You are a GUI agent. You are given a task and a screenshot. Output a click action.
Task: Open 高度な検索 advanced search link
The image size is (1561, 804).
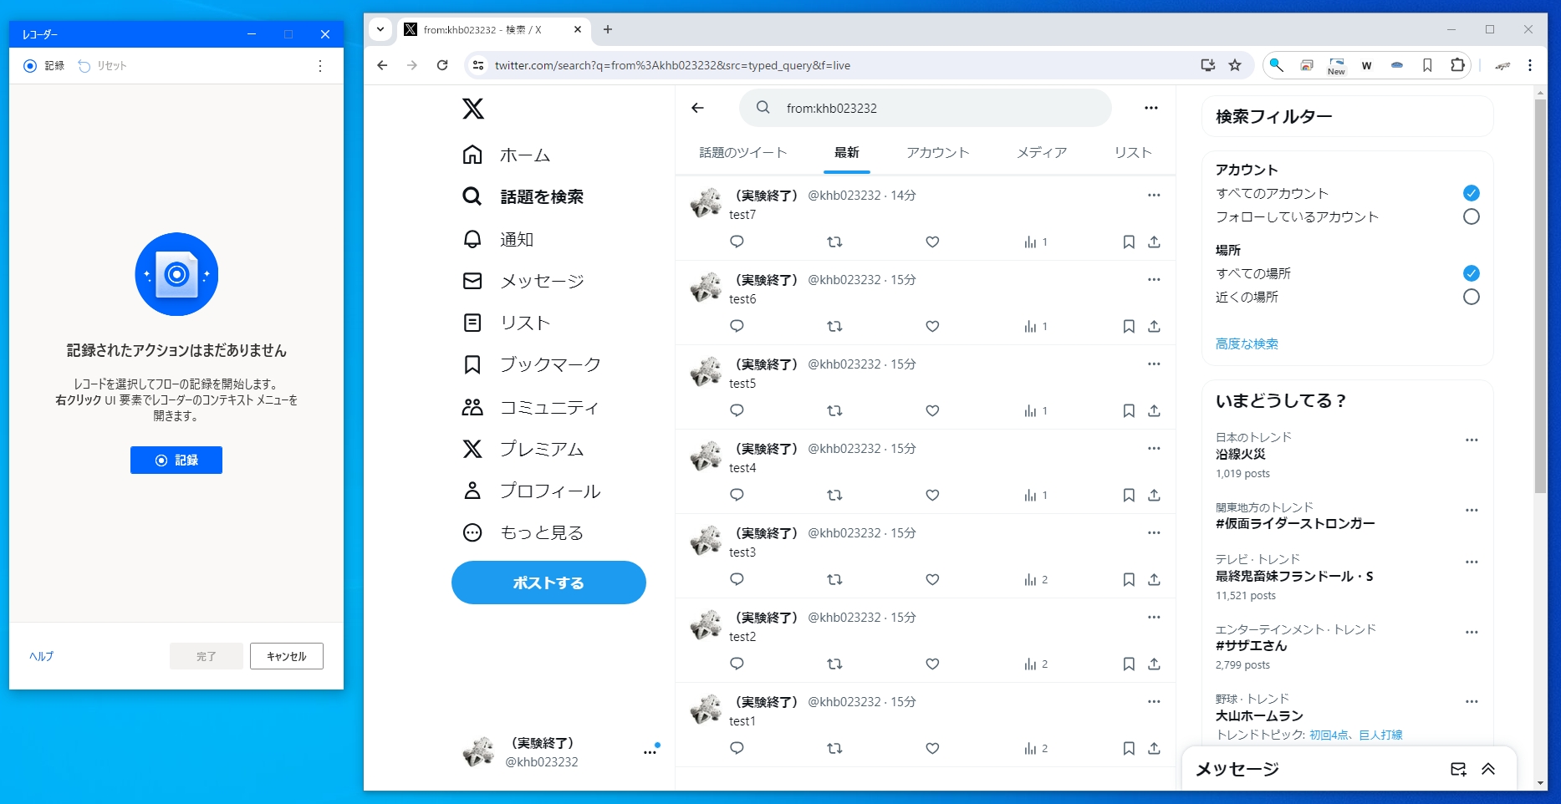1246,343
